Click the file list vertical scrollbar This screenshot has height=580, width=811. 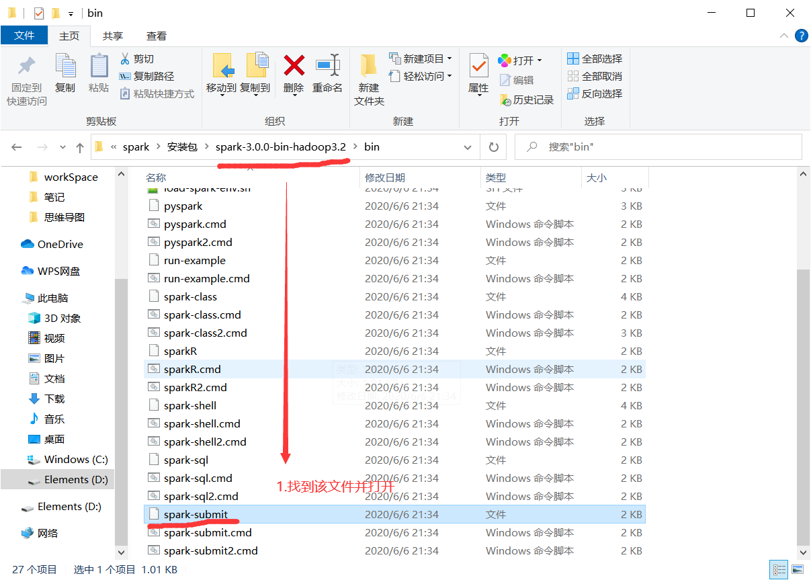[804, 408]
